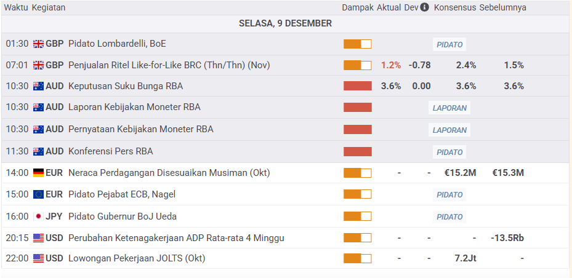Click UK flag beside Pidato Lombardelli, BoE

click(38, 44)
